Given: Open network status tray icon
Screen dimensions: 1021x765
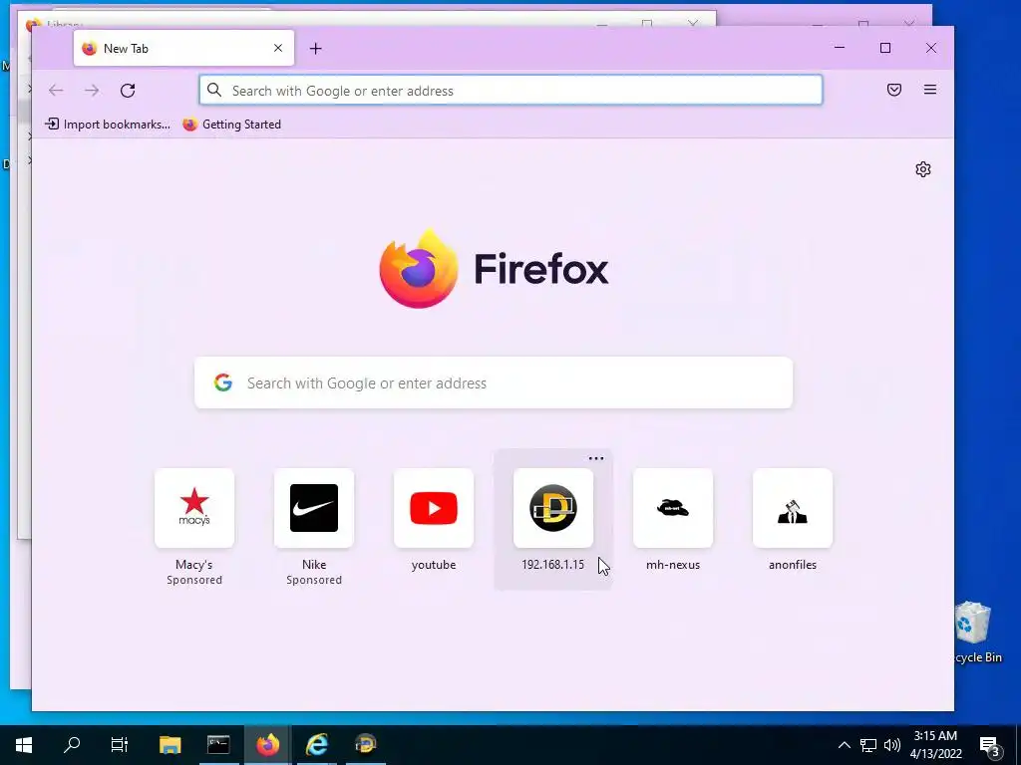Looking at the screenshot, I should tap(868, 745).
